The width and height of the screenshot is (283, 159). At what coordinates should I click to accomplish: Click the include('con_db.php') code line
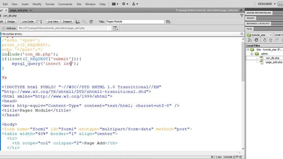click(x=30, y=54)
